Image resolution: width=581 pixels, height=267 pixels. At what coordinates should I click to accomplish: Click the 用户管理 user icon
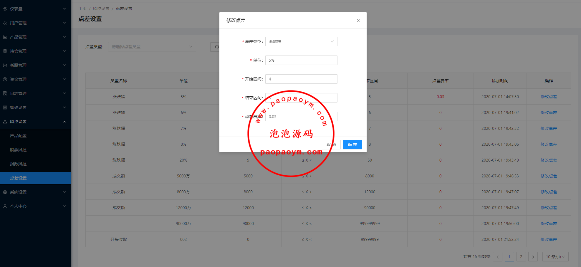[x=5, y=23]
